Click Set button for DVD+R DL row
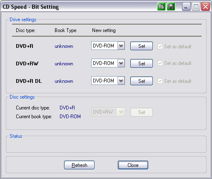This screenshot has width=212, height=179. (142, 81)
